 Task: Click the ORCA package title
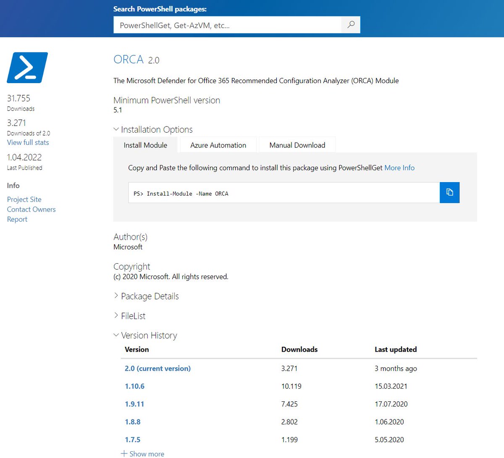coord(129,59)
